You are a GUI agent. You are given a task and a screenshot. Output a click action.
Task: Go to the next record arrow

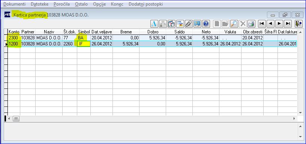pos(279,24)
